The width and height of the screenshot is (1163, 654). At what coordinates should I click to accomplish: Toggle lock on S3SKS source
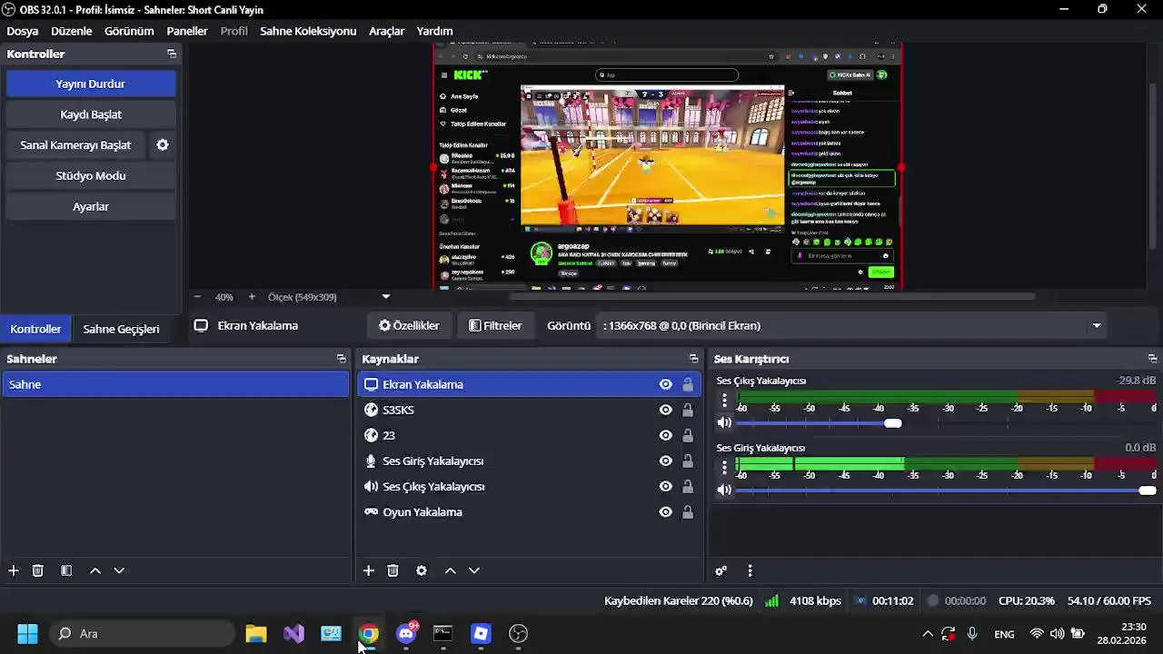click(x=688, y=410)
